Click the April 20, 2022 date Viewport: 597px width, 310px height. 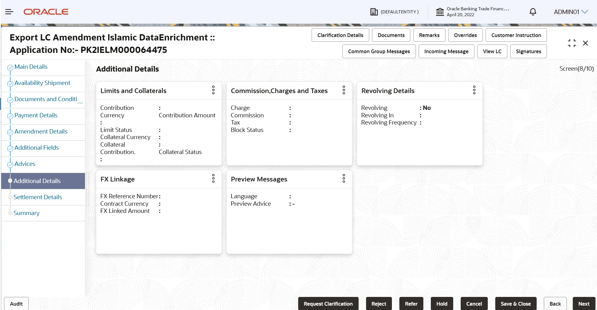[x=460, y=15]
